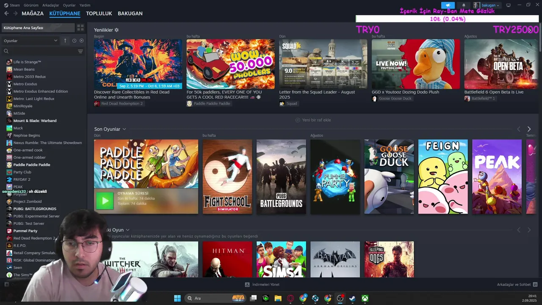Open the download icon next to İndirmeleri Yönet
This screenshot has height=305, width=542.
click(247, 285)
